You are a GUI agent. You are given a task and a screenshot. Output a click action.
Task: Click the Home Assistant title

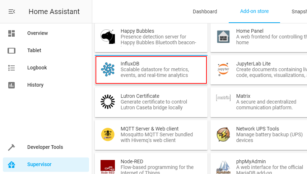[54, 12]
